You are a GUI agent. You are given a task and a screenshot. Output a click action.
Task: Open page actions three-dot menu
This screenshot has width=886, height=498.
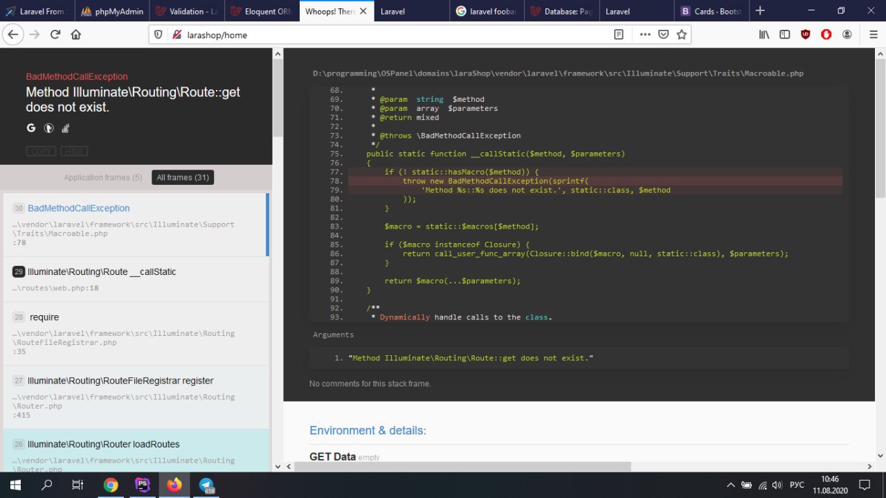pos(644,35)
